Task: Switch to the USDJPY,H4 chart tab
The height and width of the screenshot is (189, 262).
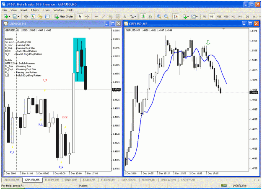Action: tap(188, 180)
